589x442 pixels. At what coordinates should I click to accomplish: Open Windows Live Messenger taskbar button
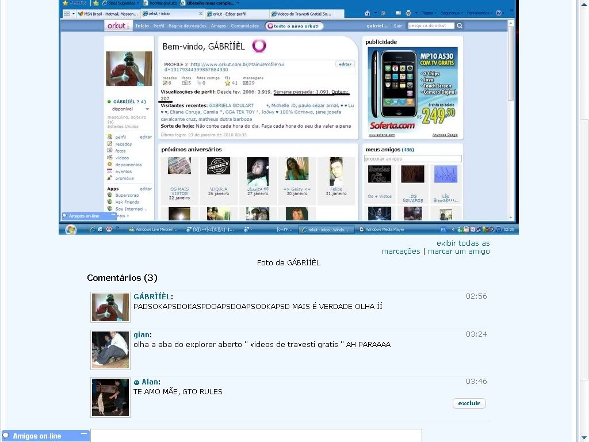click(x=152, y=230)
